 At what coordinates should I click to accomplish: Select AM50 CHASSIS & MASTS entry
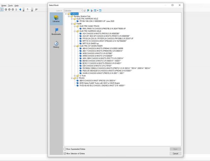(x=98, y=56)
